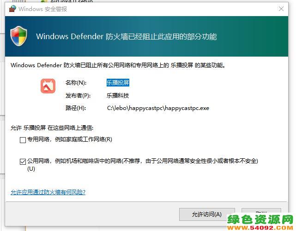This screenshot has height=231, width=296.
Task: Click the publisher value 乐播科技
Action: [118, 95]
